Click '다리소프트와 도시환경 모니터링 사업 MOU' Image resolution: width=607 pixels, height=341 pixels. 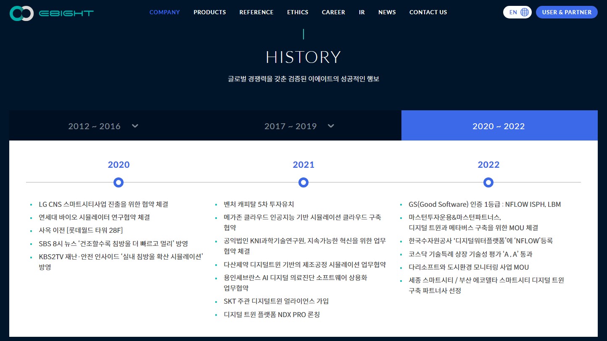click(x=469, y=267)
